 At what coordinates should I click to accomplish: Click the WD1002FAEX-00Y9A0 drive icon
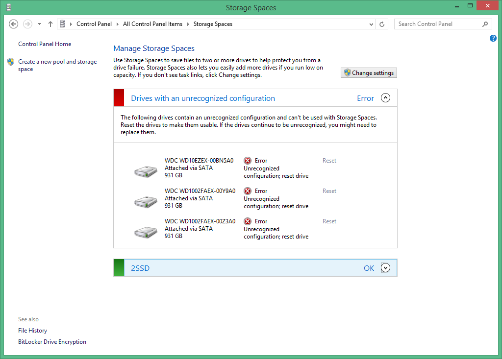146,202
